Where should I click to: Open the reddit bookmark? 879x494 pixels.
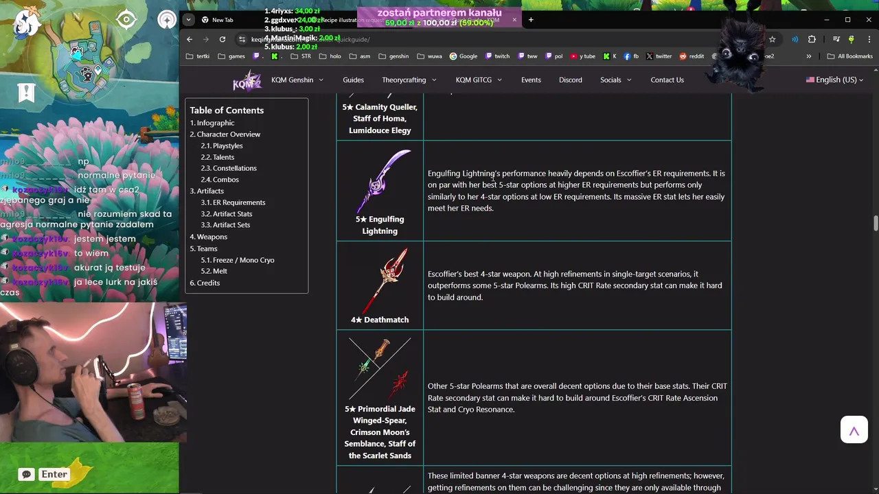coord(692,56)
